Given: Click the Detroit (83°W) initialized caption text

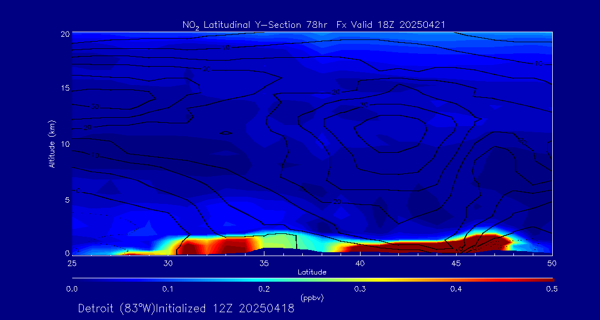Looking at the screenshot, I should (x=186, y=309).
